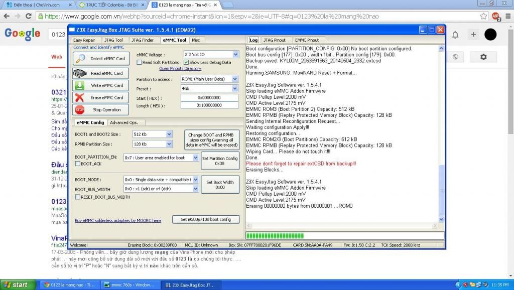Open Google notifications bell
Screen dimensions: 514x290
pyautogui.click(x=455, y=35)
